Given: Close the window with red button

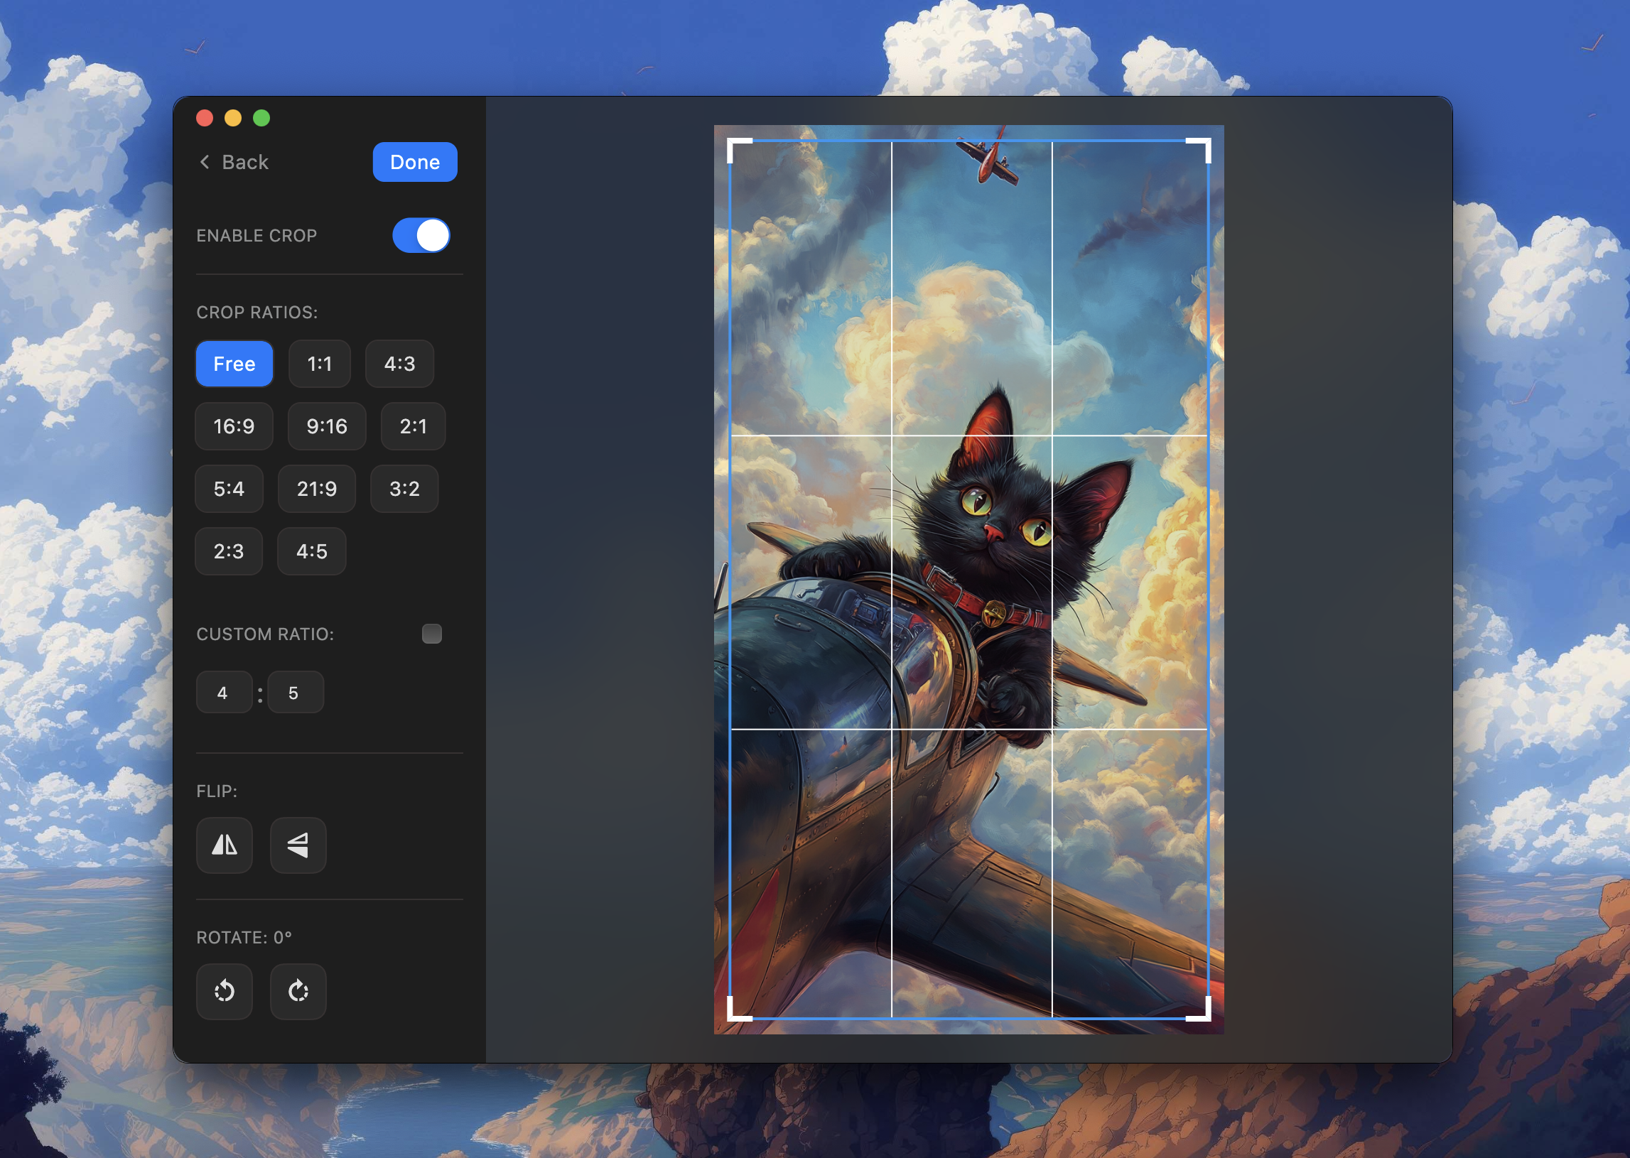Looking at the screenshot, I should 205,118.
